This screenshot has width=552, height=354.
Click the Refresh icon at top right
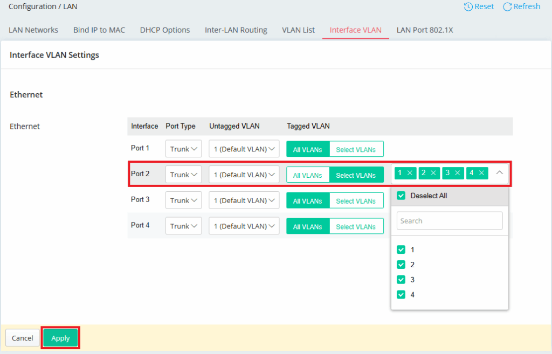point(507,6)
